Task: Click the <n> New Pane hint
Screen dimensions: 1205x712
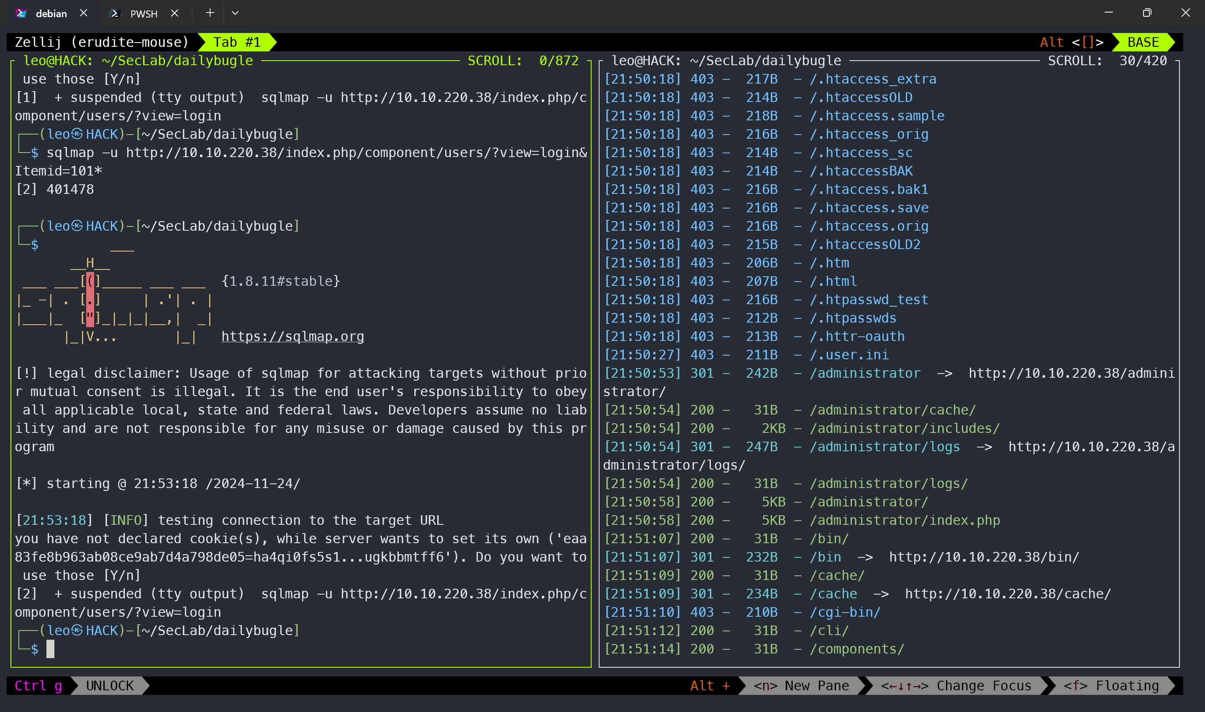Action: click(801, 686)
